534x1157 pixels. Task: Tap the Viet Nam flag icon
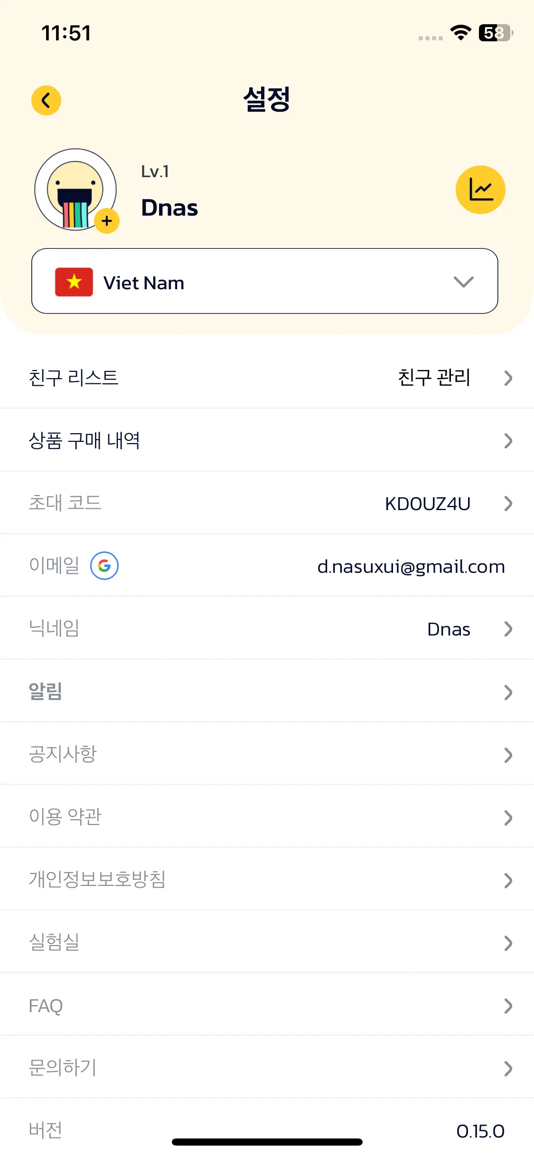coord(74,282)
